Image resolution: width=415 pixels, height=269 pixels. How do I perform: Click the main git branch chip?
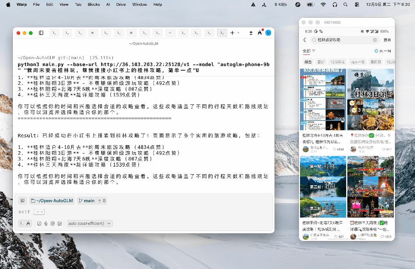tap(92, 201)
